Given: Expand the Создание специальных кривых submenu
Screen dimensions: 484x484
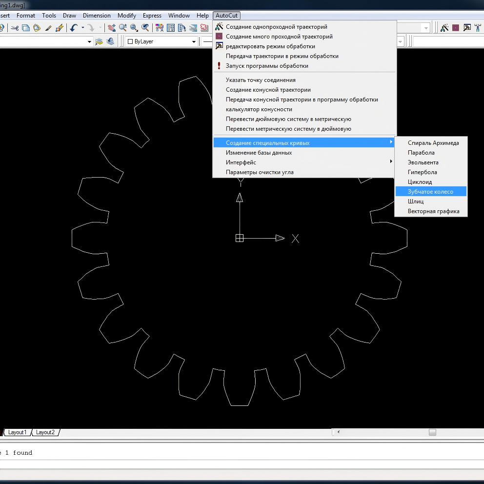Looking at the screenshot, I should [304, 142].
